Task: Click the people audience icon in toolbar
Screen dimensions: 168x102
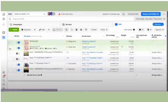Action: tap(81, 30)
